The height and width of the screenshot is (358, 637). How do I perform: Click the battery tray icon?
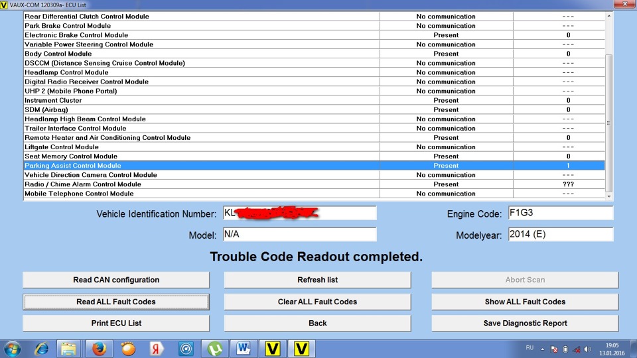565,349
